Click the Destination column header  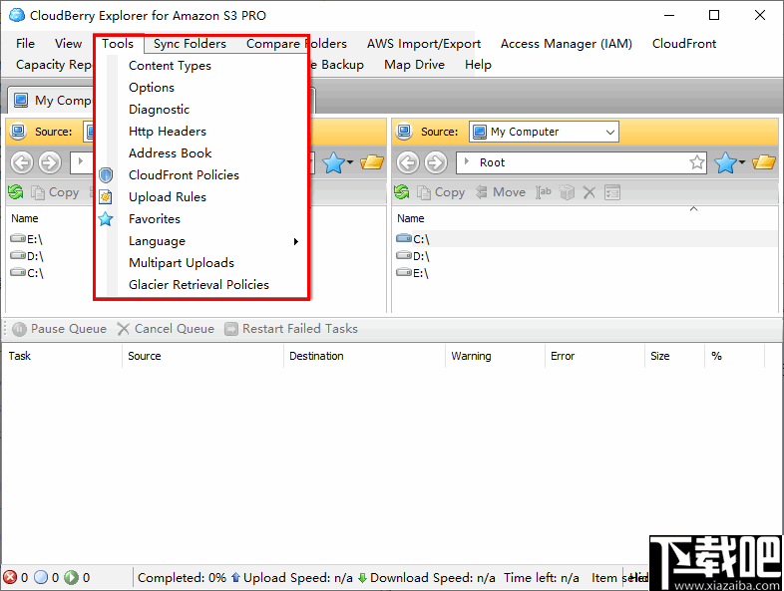click(x=364, y=356)
